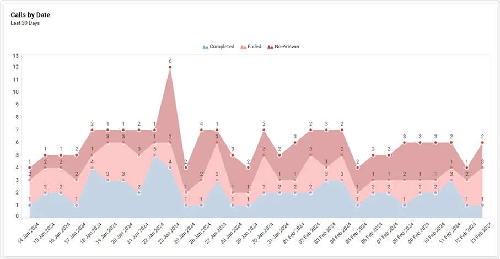Click the Completed legend triangle icon
The width and height of the screenshot is (500, 259).
(206, 47)
